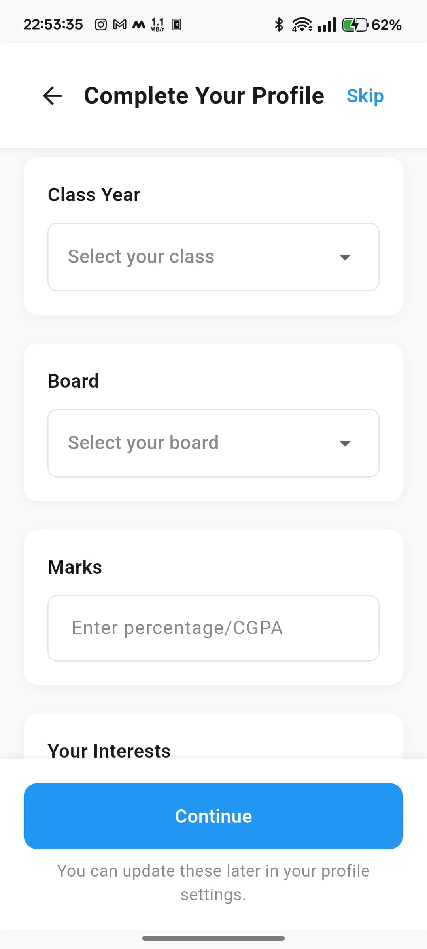
Task: Tap the small square status bar icon
Action: click(177, 25)
